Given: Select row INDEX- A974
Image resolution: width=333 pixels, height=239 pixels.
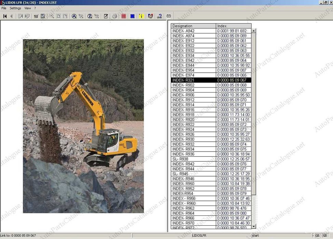Looking at the screenshot, I should pos(211,36).
